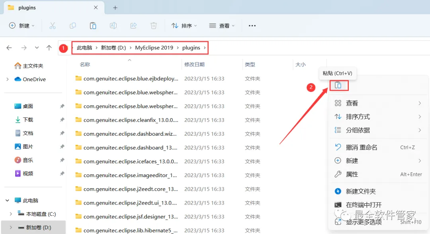
Task: Collapse the 此电脑 tree node
Action: tap(8, 200)
